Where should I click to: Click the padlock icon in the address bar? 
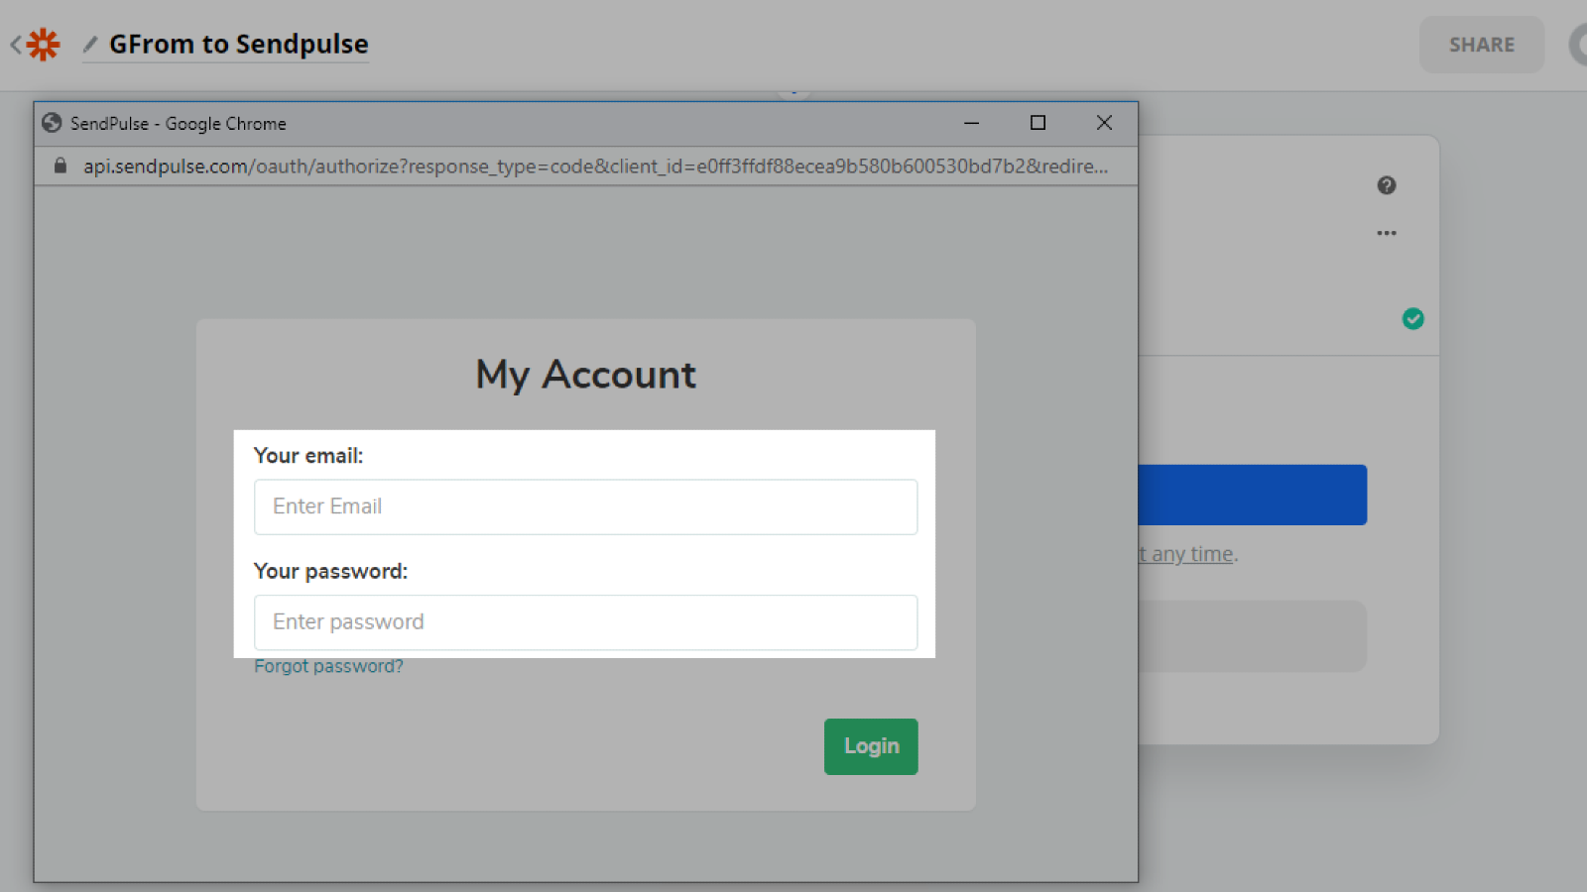(61, 166)
